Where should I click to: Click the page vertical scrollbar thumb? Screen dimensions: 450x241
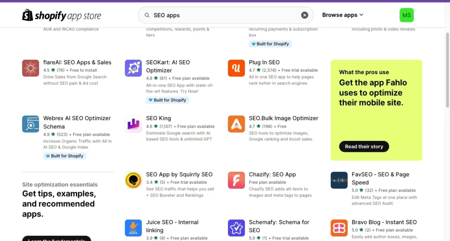pos(447,70)
